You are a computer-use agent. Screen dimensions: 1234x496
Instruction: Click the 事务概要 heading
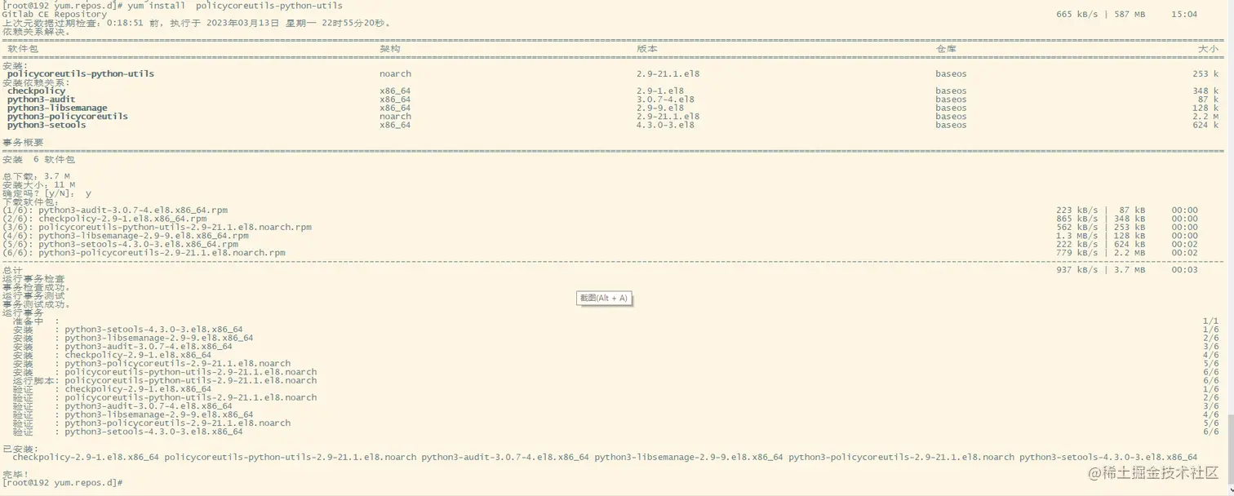click(x=23, y=142)
